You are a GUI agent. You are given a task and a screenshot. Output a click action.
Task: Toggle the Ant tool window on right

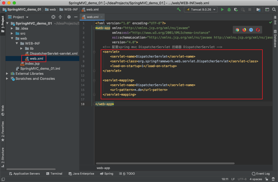[x=275, y=20]
